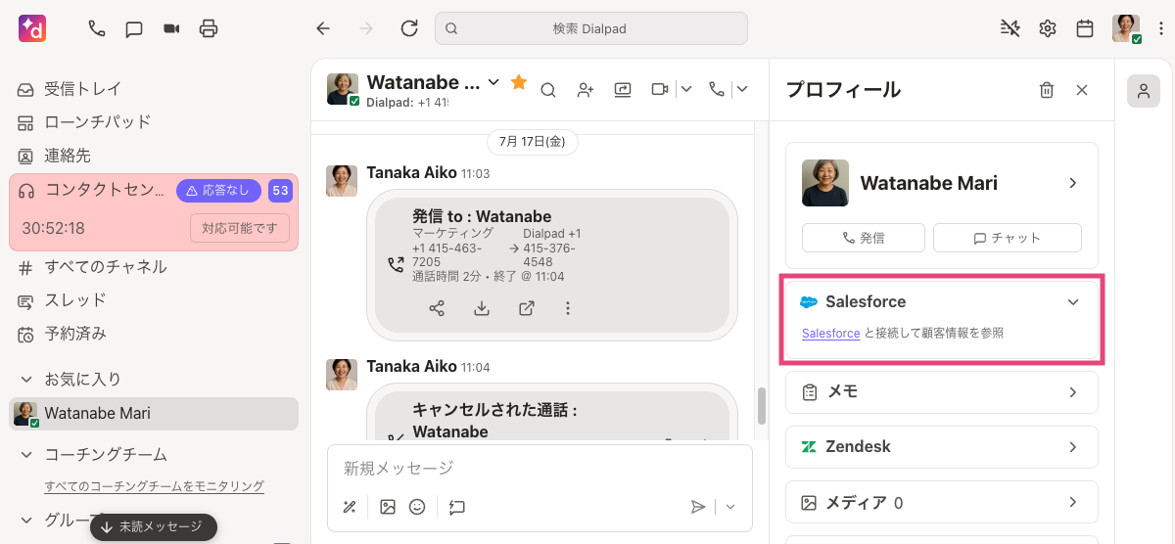Open send options dropdown

coord(729,507)
